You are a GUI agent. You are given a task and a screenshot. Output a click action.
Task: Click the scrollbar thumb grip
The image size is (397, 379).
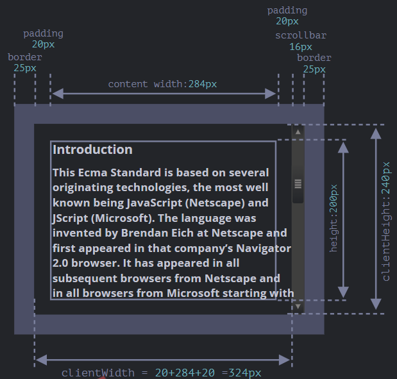click(298, 184)
